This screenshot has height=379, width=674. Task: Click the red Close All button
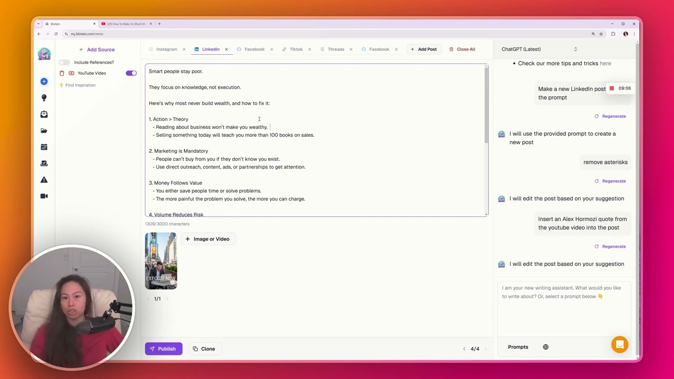[x=462, y=49]
